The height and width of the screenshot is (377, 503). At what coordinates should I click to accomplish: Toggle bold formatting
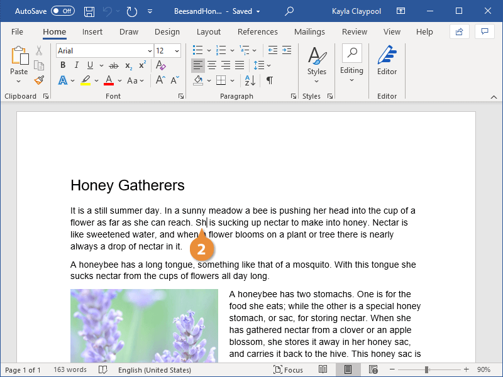click(62, 65)
